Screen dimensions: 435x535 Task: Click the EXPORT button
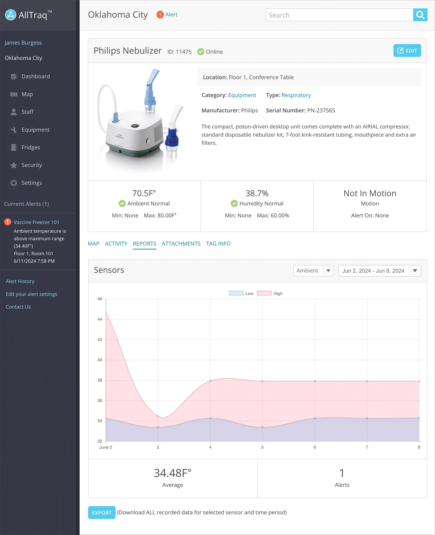[x=102, y=513]
